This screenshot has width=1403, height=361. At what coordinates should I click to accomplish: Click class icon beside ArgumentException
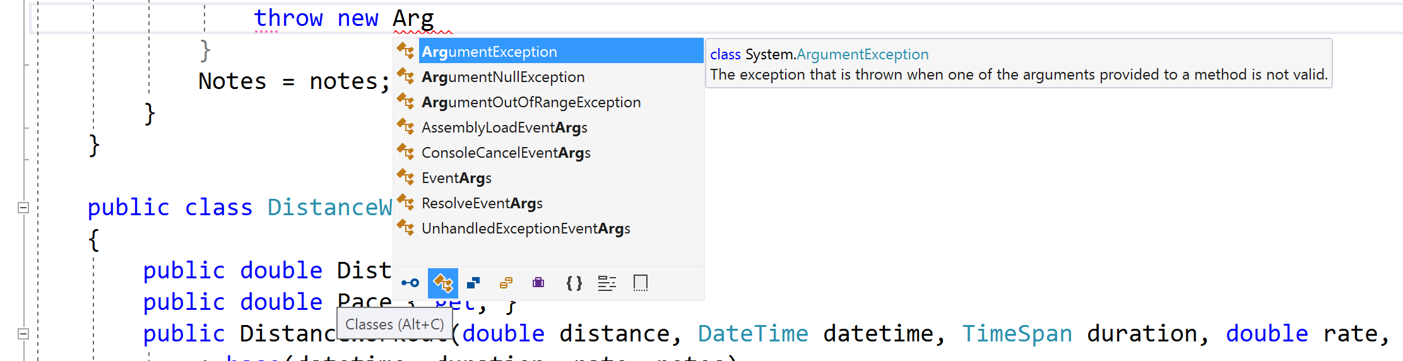pyautogui.click(x=405, y=50)
